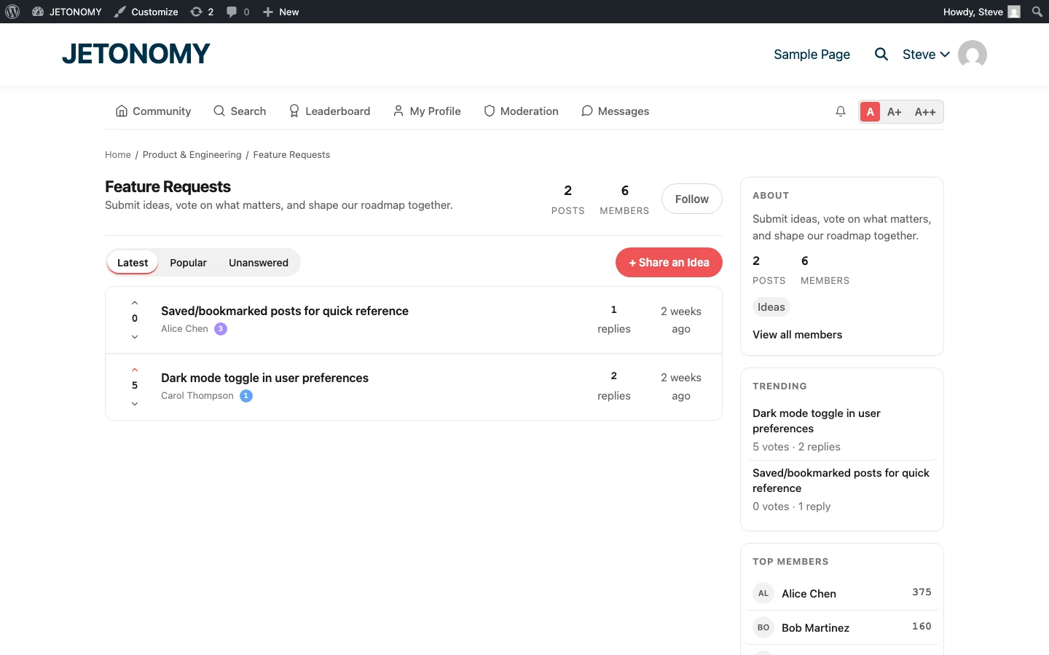Select the Moderation shield icon
Image resolution: width=1049 pixels, height=655 pixels.
click(x=488, y=111)
